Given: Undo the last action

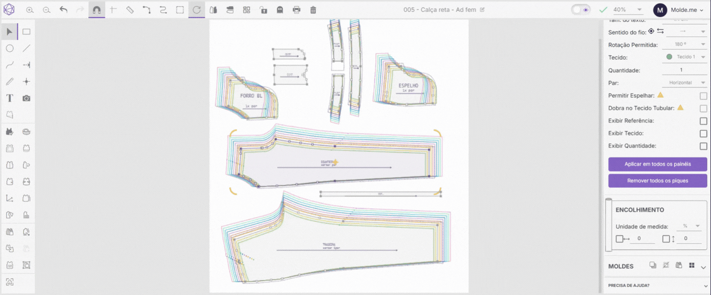Looking at the screenshot, I should (64, 10).
